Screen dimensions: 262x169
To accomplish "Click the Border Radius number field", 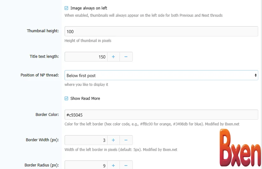I will coord(86,165).
